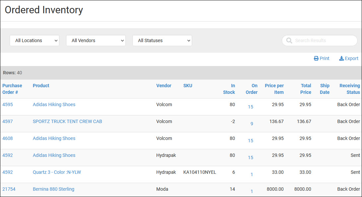Expand the All Vendors dropdown
The width and height of the screenshot is (362, 197).
coord(96,40)
